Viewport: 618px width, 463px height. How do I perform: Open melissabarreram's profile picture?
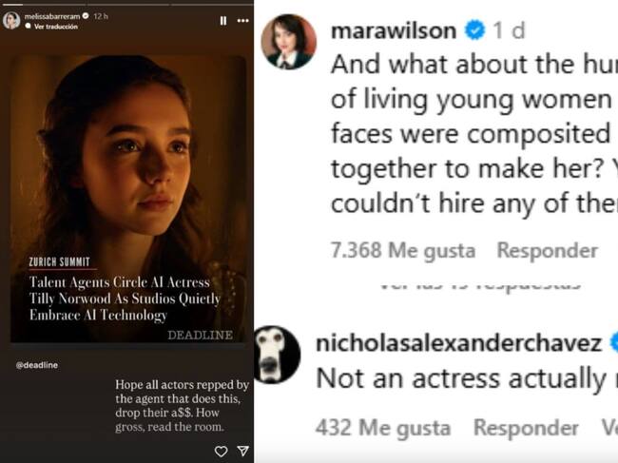(x=11, y=20)
